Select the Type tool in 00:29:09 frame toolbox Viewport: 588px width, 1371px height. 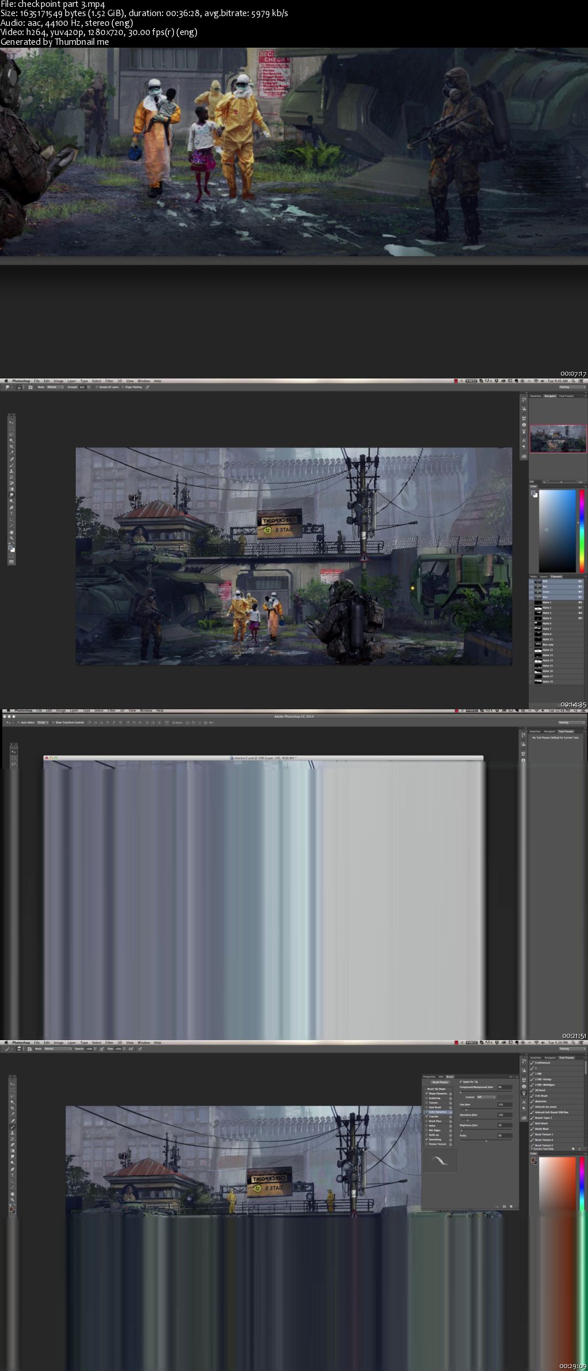(12, 1175)
